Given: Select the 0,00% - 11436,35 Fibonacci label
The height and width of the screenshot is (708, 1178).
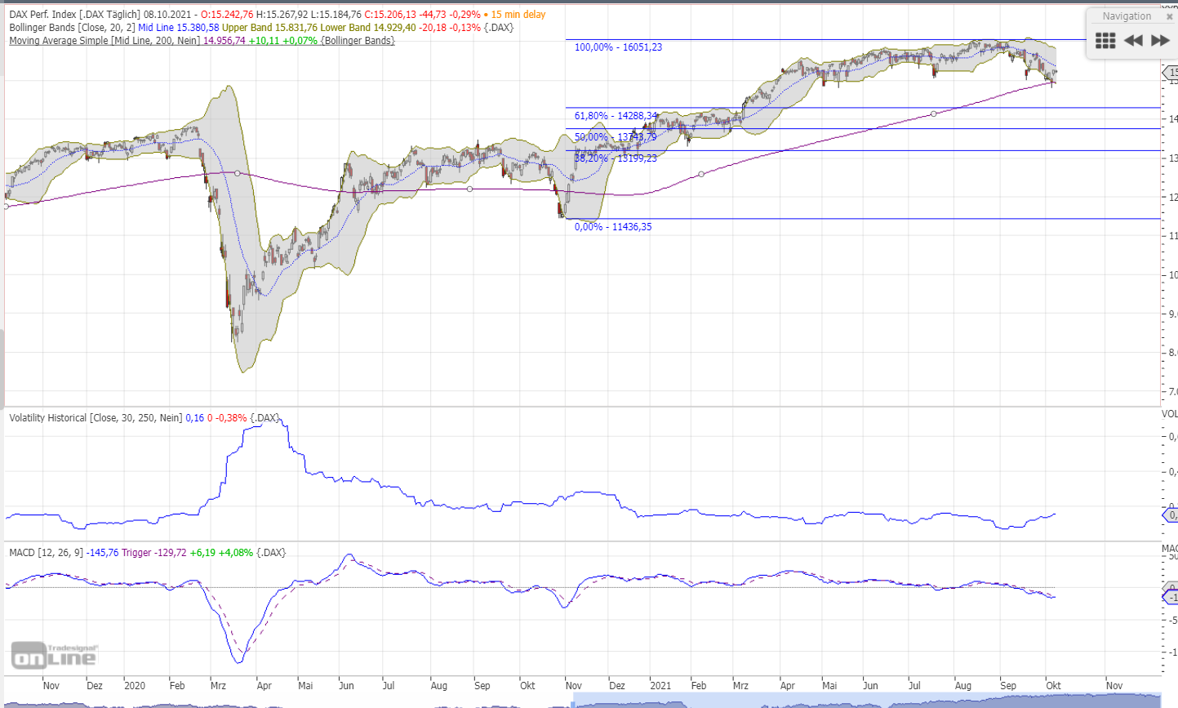Looking at the screenshot, I should click(x=613, y=227).
